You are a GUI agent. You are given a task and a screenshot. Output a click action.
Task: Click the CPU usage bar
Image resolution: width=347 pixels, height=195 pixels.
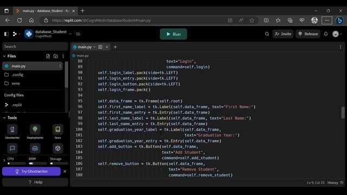tap(17, 164)
